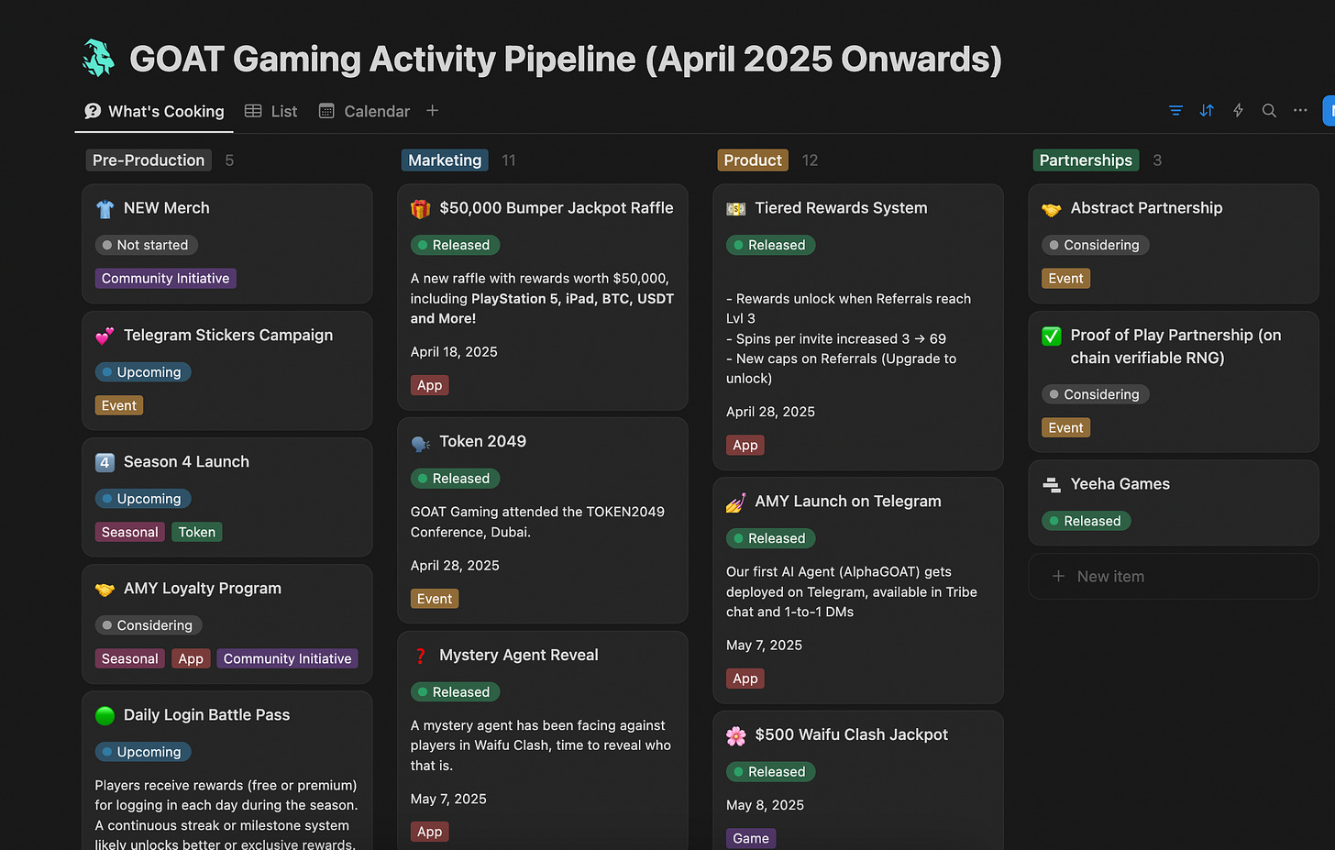Open the Yeeha Games card title
This screenshot has height=850, width=1335.
(1120, 484)
